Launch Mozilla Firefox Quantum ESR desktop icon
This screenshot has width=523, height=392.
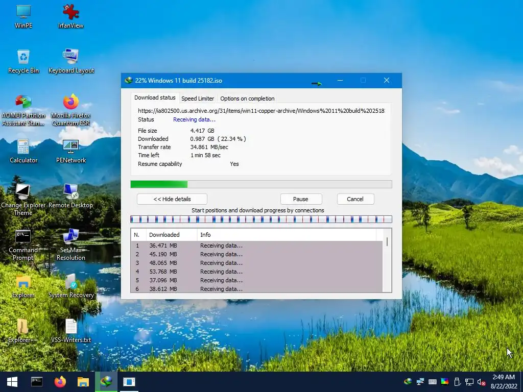(70, 110)
